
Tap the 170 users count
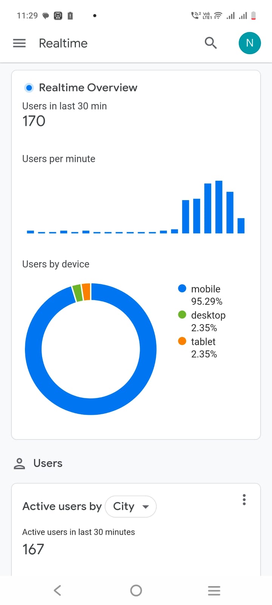point(34,121)
